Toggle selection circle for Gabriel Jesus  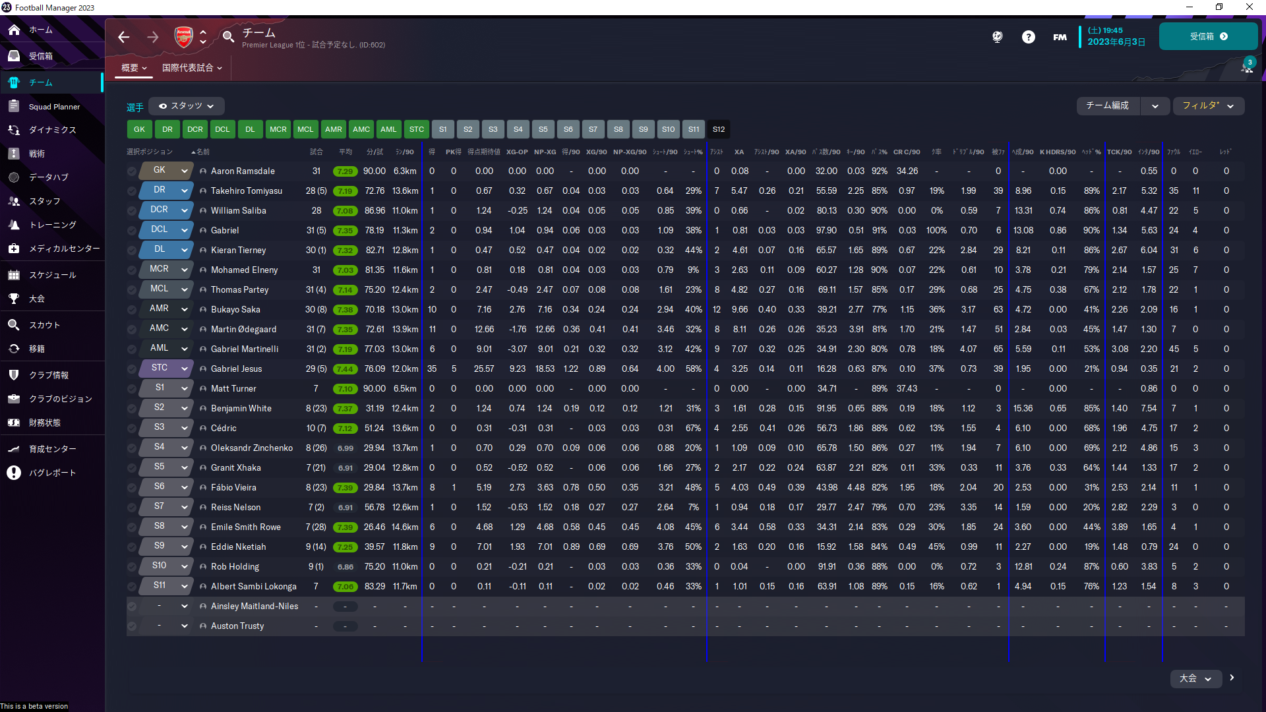[132, 369]
